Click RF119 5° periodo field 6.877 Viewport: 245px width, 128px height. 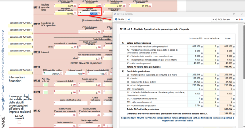65,6
